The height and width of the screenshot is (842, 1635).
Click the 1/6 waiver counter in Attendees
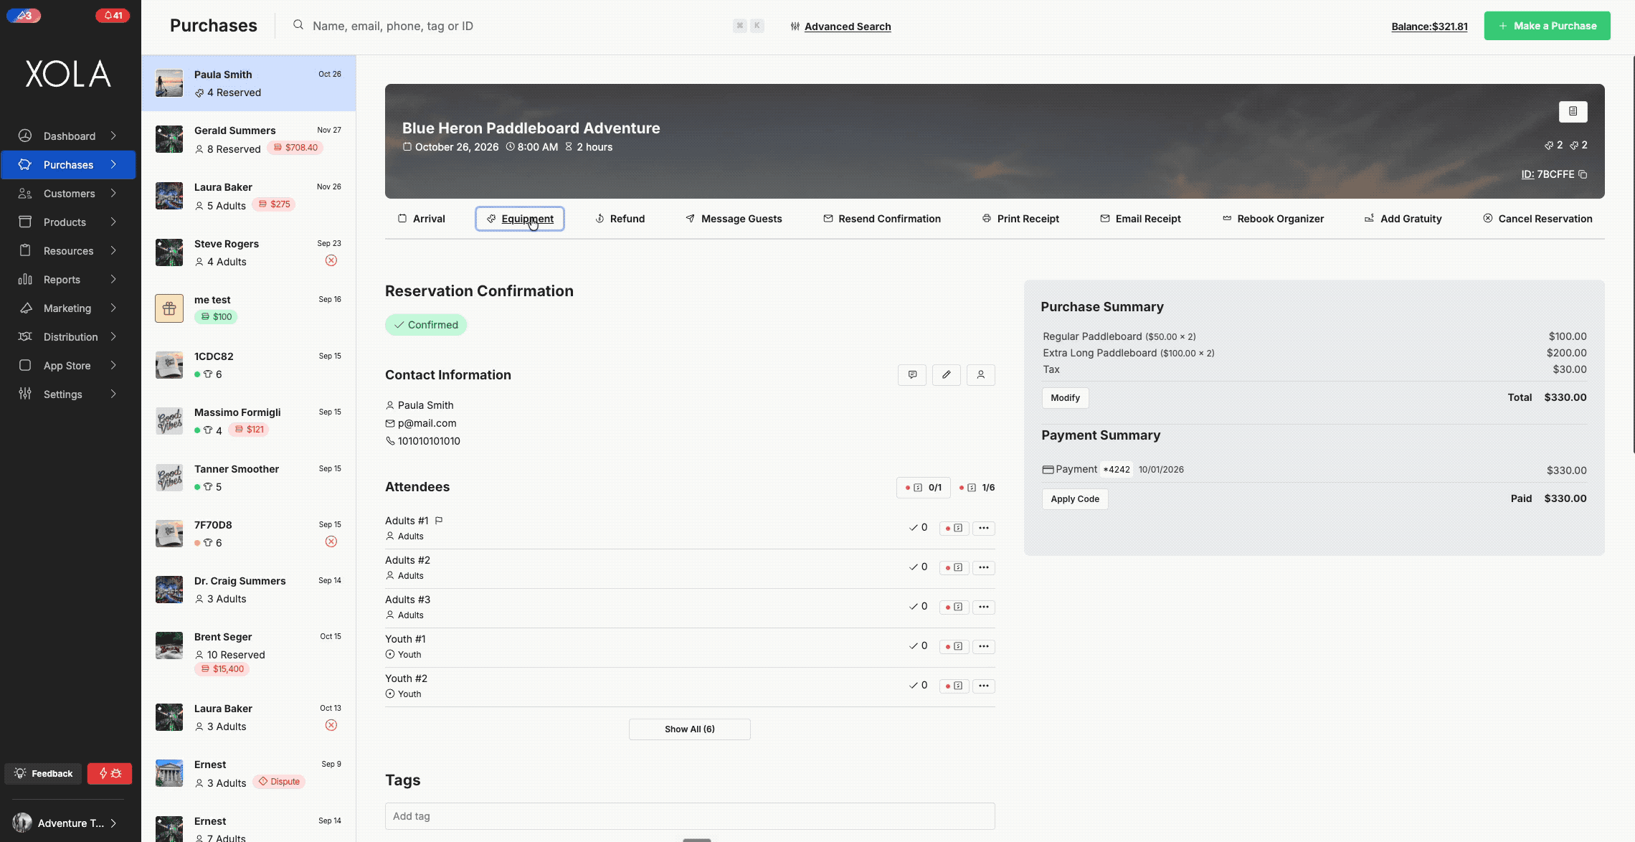(977, 488)
